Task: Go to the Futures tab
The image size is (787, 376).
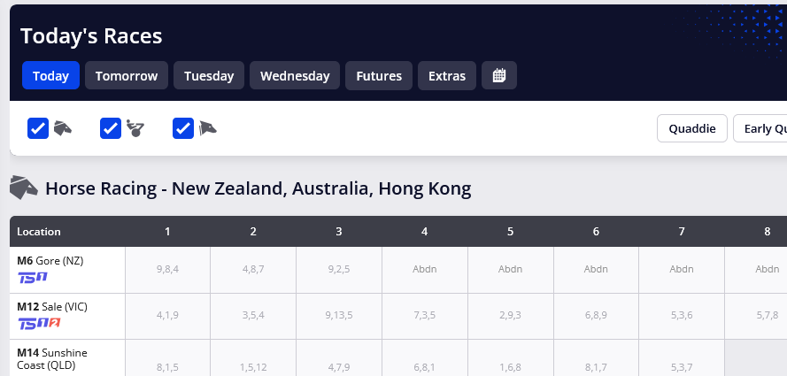Action: coord(379,76)
